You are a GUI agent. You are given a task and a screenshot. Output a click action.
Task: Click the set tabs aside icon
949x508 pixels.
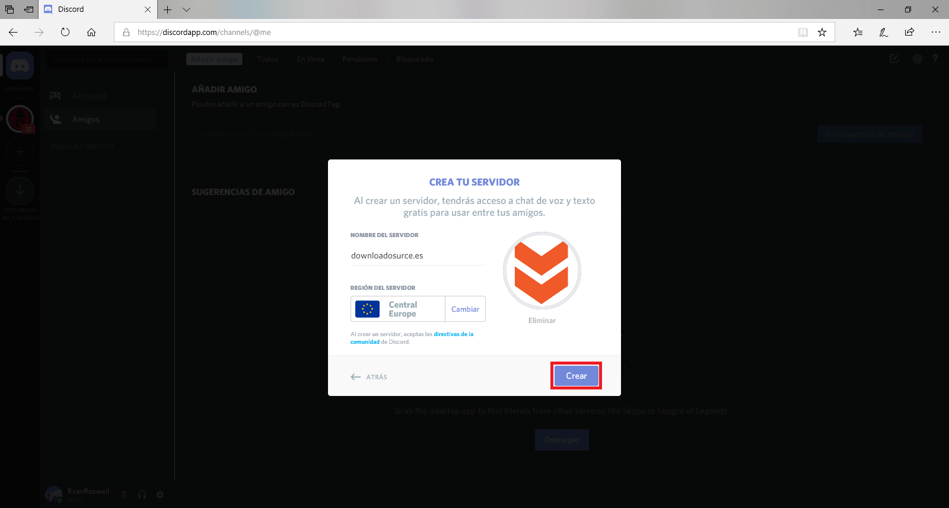click(28, 9)
